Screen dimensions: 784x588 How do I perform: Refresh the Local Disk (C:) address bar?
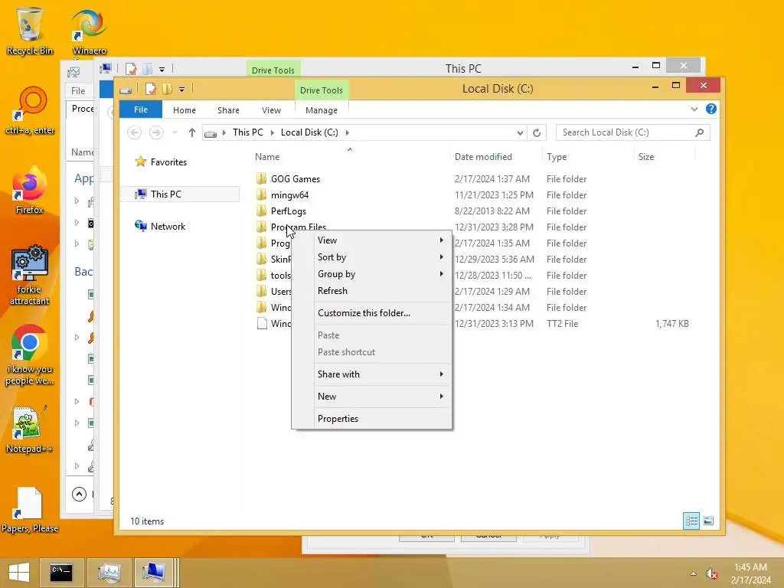click(x=537, y=132)
